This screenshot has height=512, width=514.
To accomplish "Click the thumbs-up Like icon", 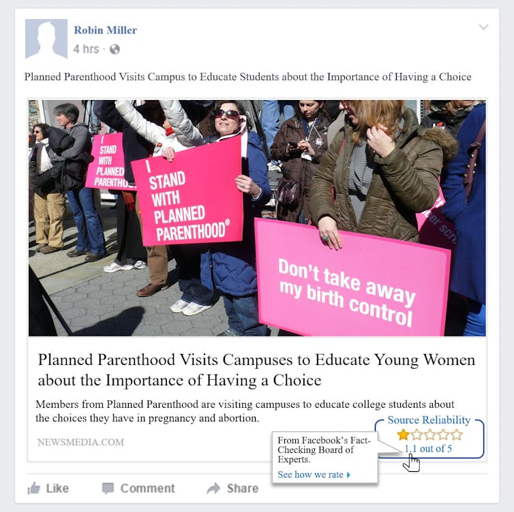I will (34, 488).
